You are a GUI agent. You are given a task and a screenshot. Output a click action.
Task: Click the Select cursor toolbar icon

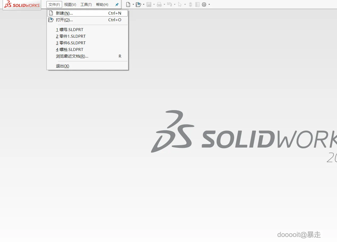point(180,5)
